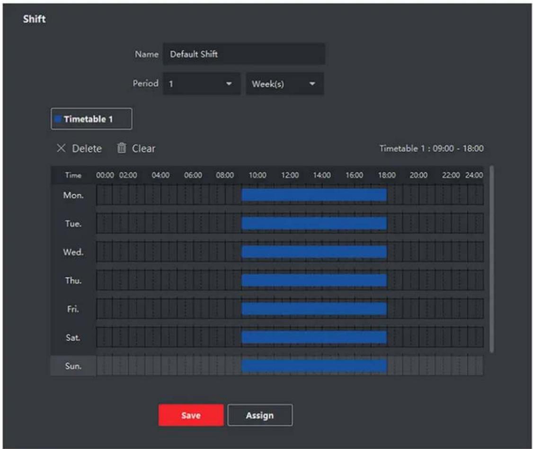Click the Delete X icon
The image size is (533, 449).
click(x=61, y=148)
